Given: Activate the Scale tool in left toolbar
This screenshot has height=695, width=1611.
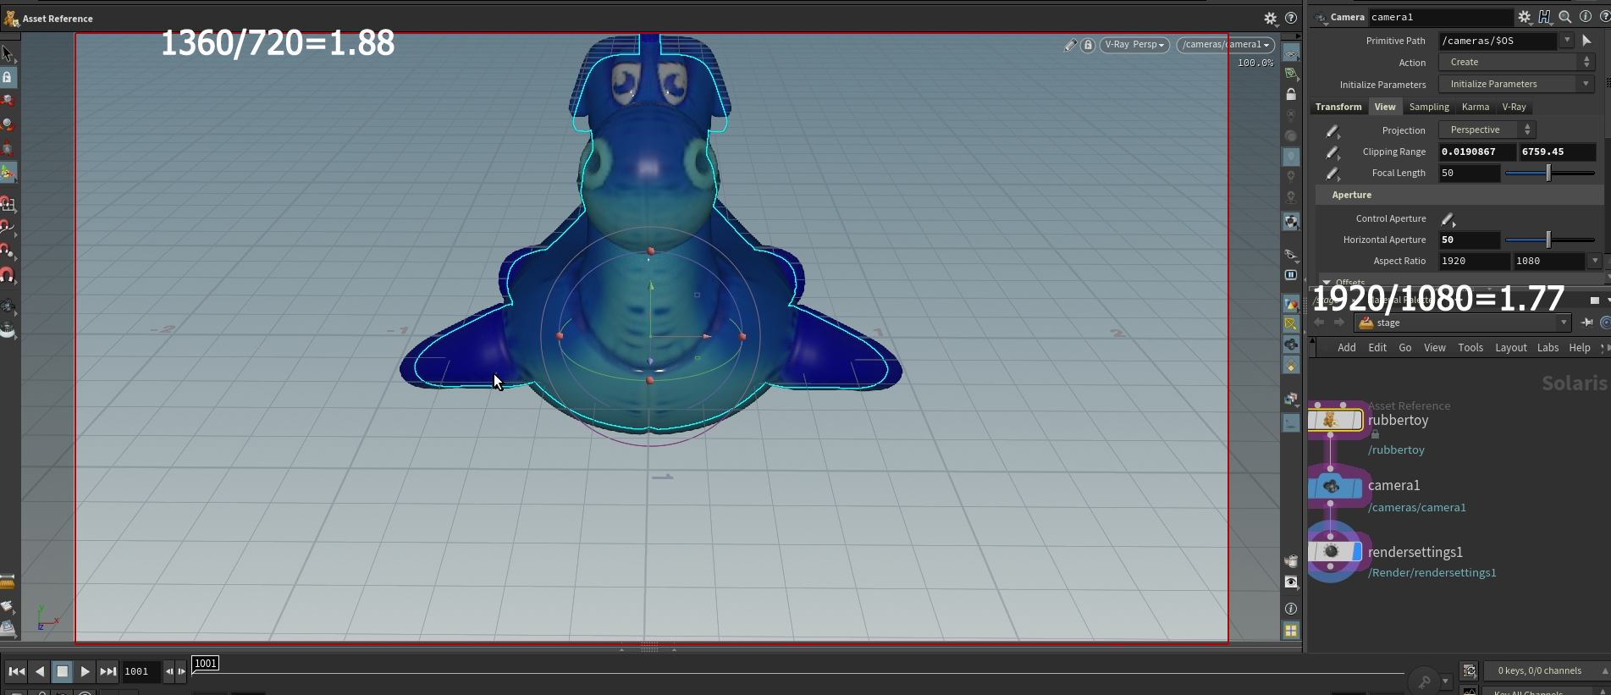Looking at the screenshot, I should coord(8,148).
